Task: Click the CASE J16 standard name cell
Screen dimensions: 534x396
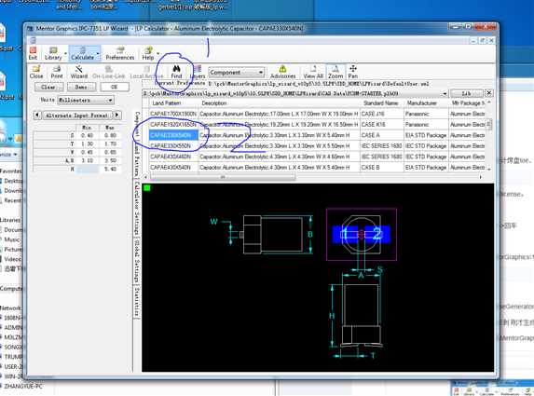Action: coord(381,114)
